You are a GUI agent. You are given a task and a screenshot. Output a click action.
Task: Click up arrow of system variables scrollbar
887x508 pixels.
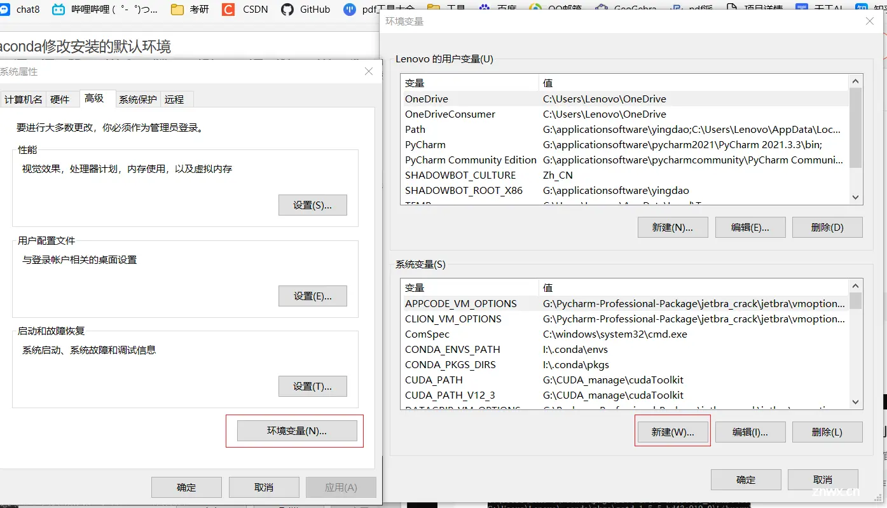pyautogui.click(x=855, y=286)
